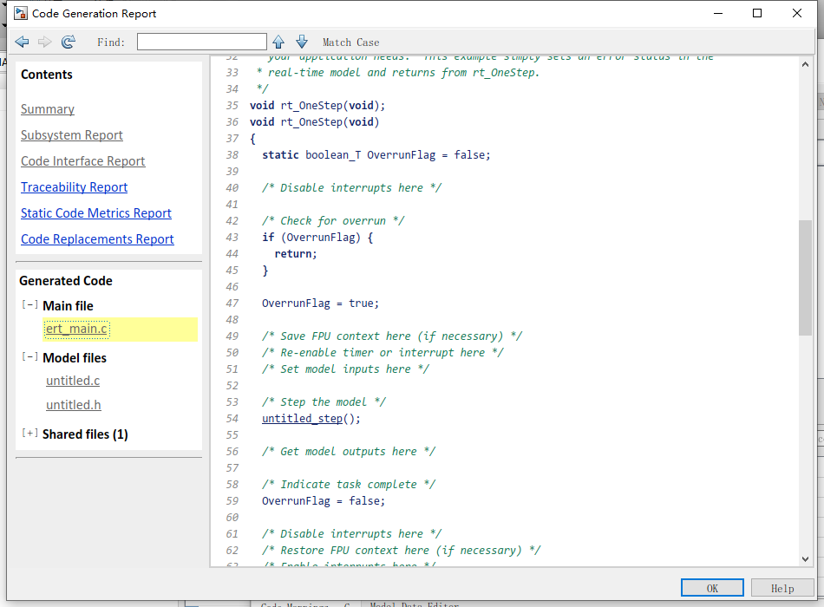
Task: Click the Find previous up arrow
Action: point(278,42)
